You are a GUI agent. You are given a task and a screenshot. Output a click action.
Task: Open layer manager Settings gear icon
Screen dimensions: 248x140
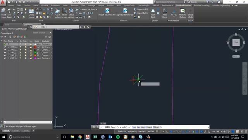pyautogui.click(x=50, y=37)
